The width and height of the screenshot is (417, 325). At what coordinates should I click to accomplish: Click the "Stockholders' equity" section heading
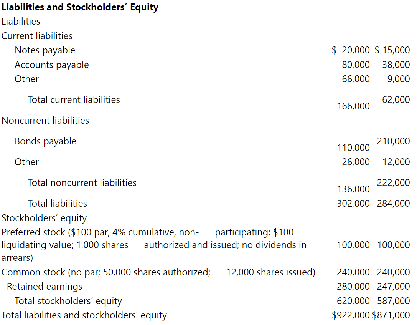[44, 218]
